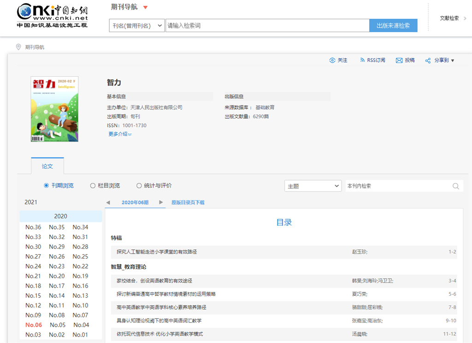Click the 分享到 share icon
This screenshot has width=472, height=343.
(x=428, y=61)
